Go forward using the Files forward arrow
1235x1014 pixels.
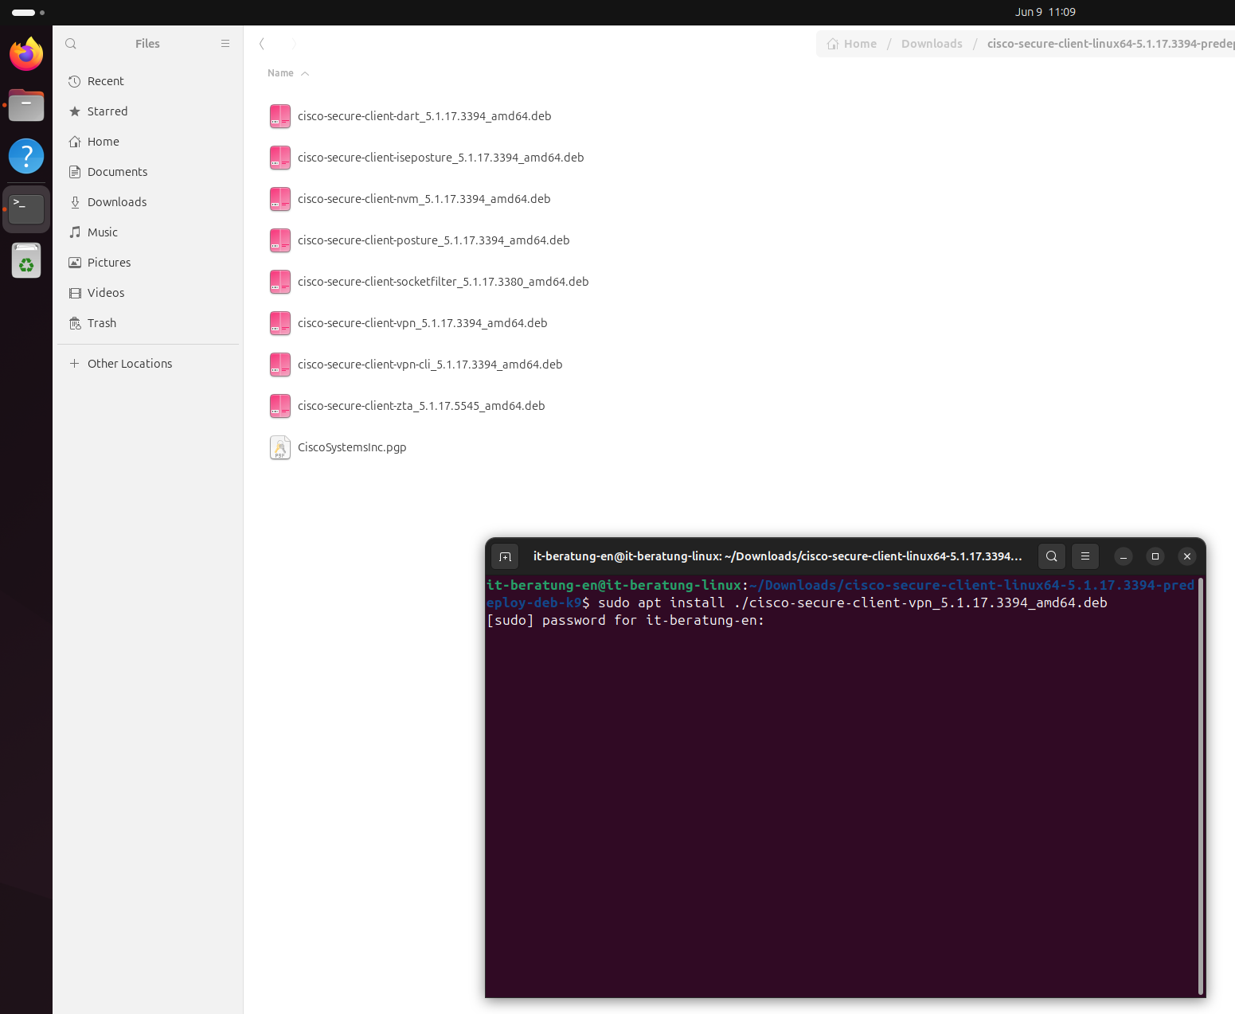click(x=294, y=44)
